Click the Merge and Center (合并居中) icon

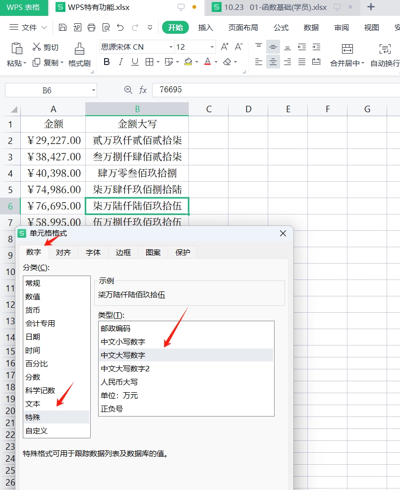(x=347, y=49)
